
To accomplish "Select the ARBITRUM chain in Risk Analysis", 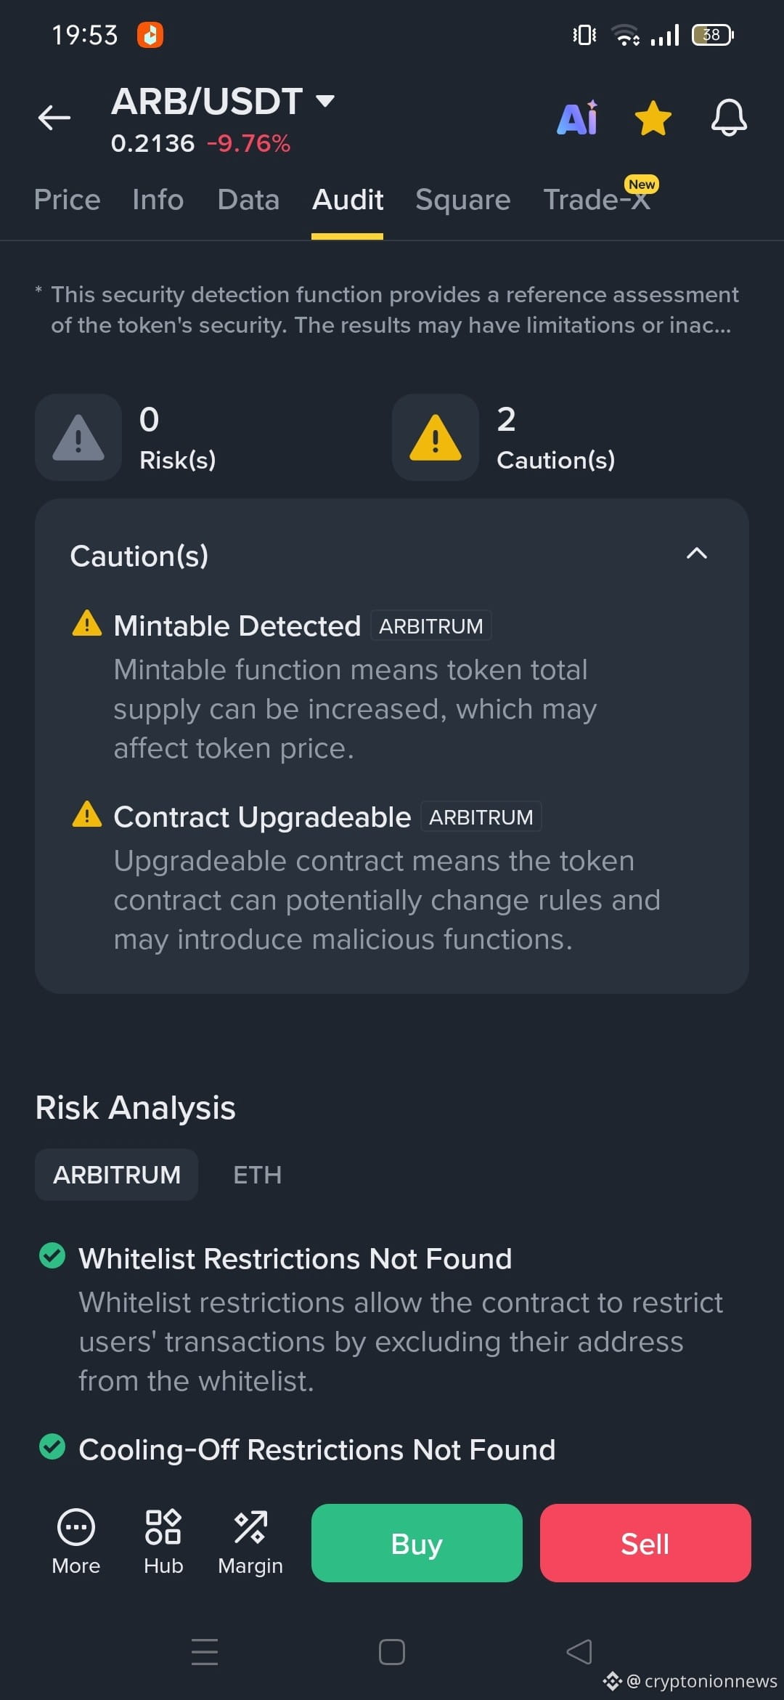I will tap(117, 1175).
